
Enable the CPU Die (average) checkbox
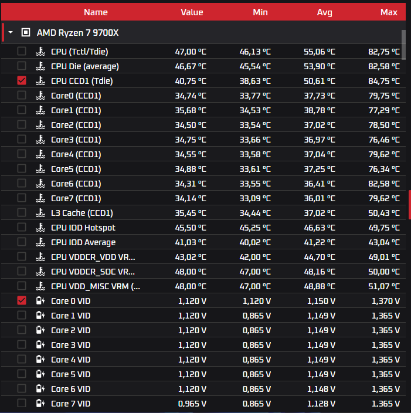22,66
